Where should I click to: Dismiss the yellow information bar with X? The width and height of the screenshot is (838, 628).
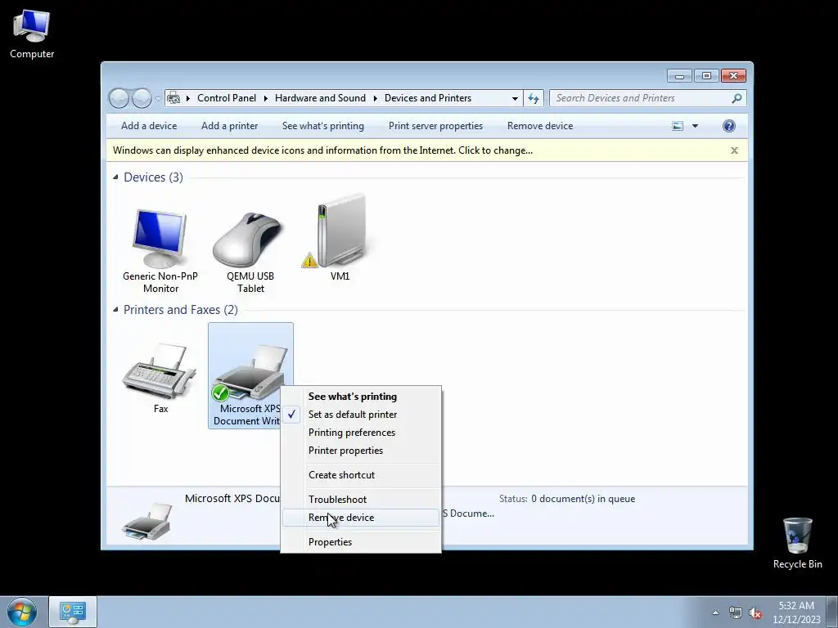click(x=734, y=150)
